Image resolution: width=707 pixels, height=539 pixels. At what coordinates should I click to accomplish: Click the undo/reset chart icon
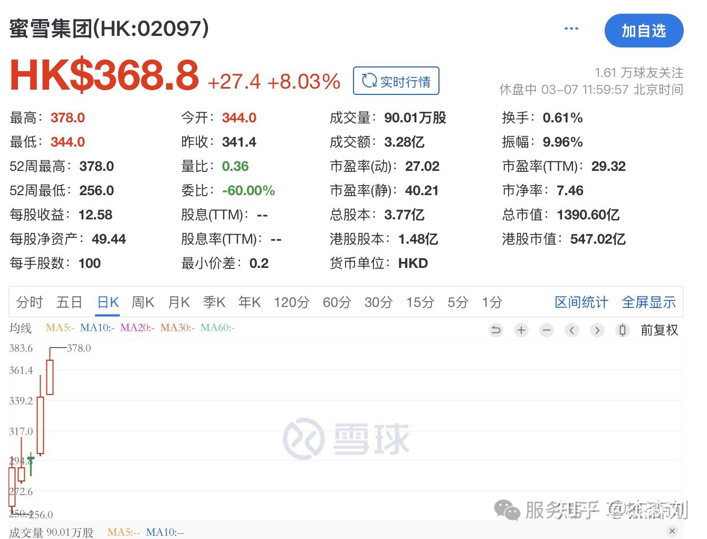click(495, 330)
